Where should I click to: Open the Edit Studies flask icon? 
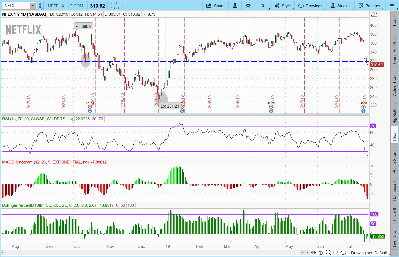[235, 6]
